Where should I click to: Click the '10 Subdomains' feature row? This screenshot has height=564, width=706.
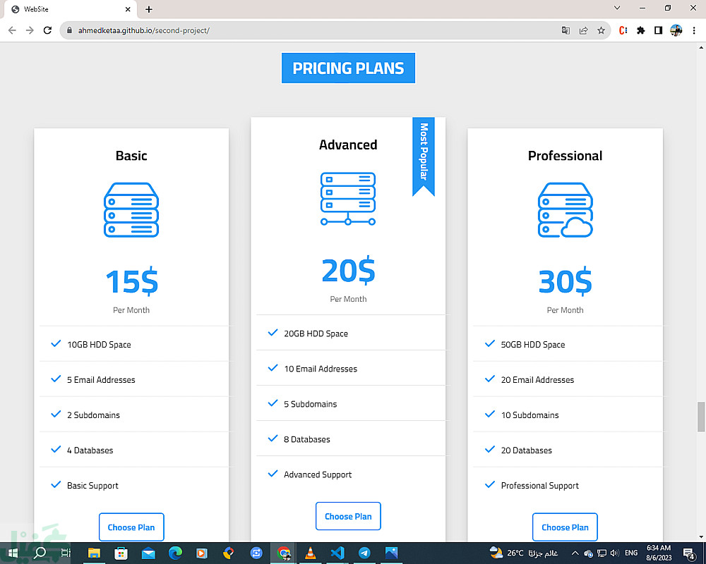click(568, 415)
